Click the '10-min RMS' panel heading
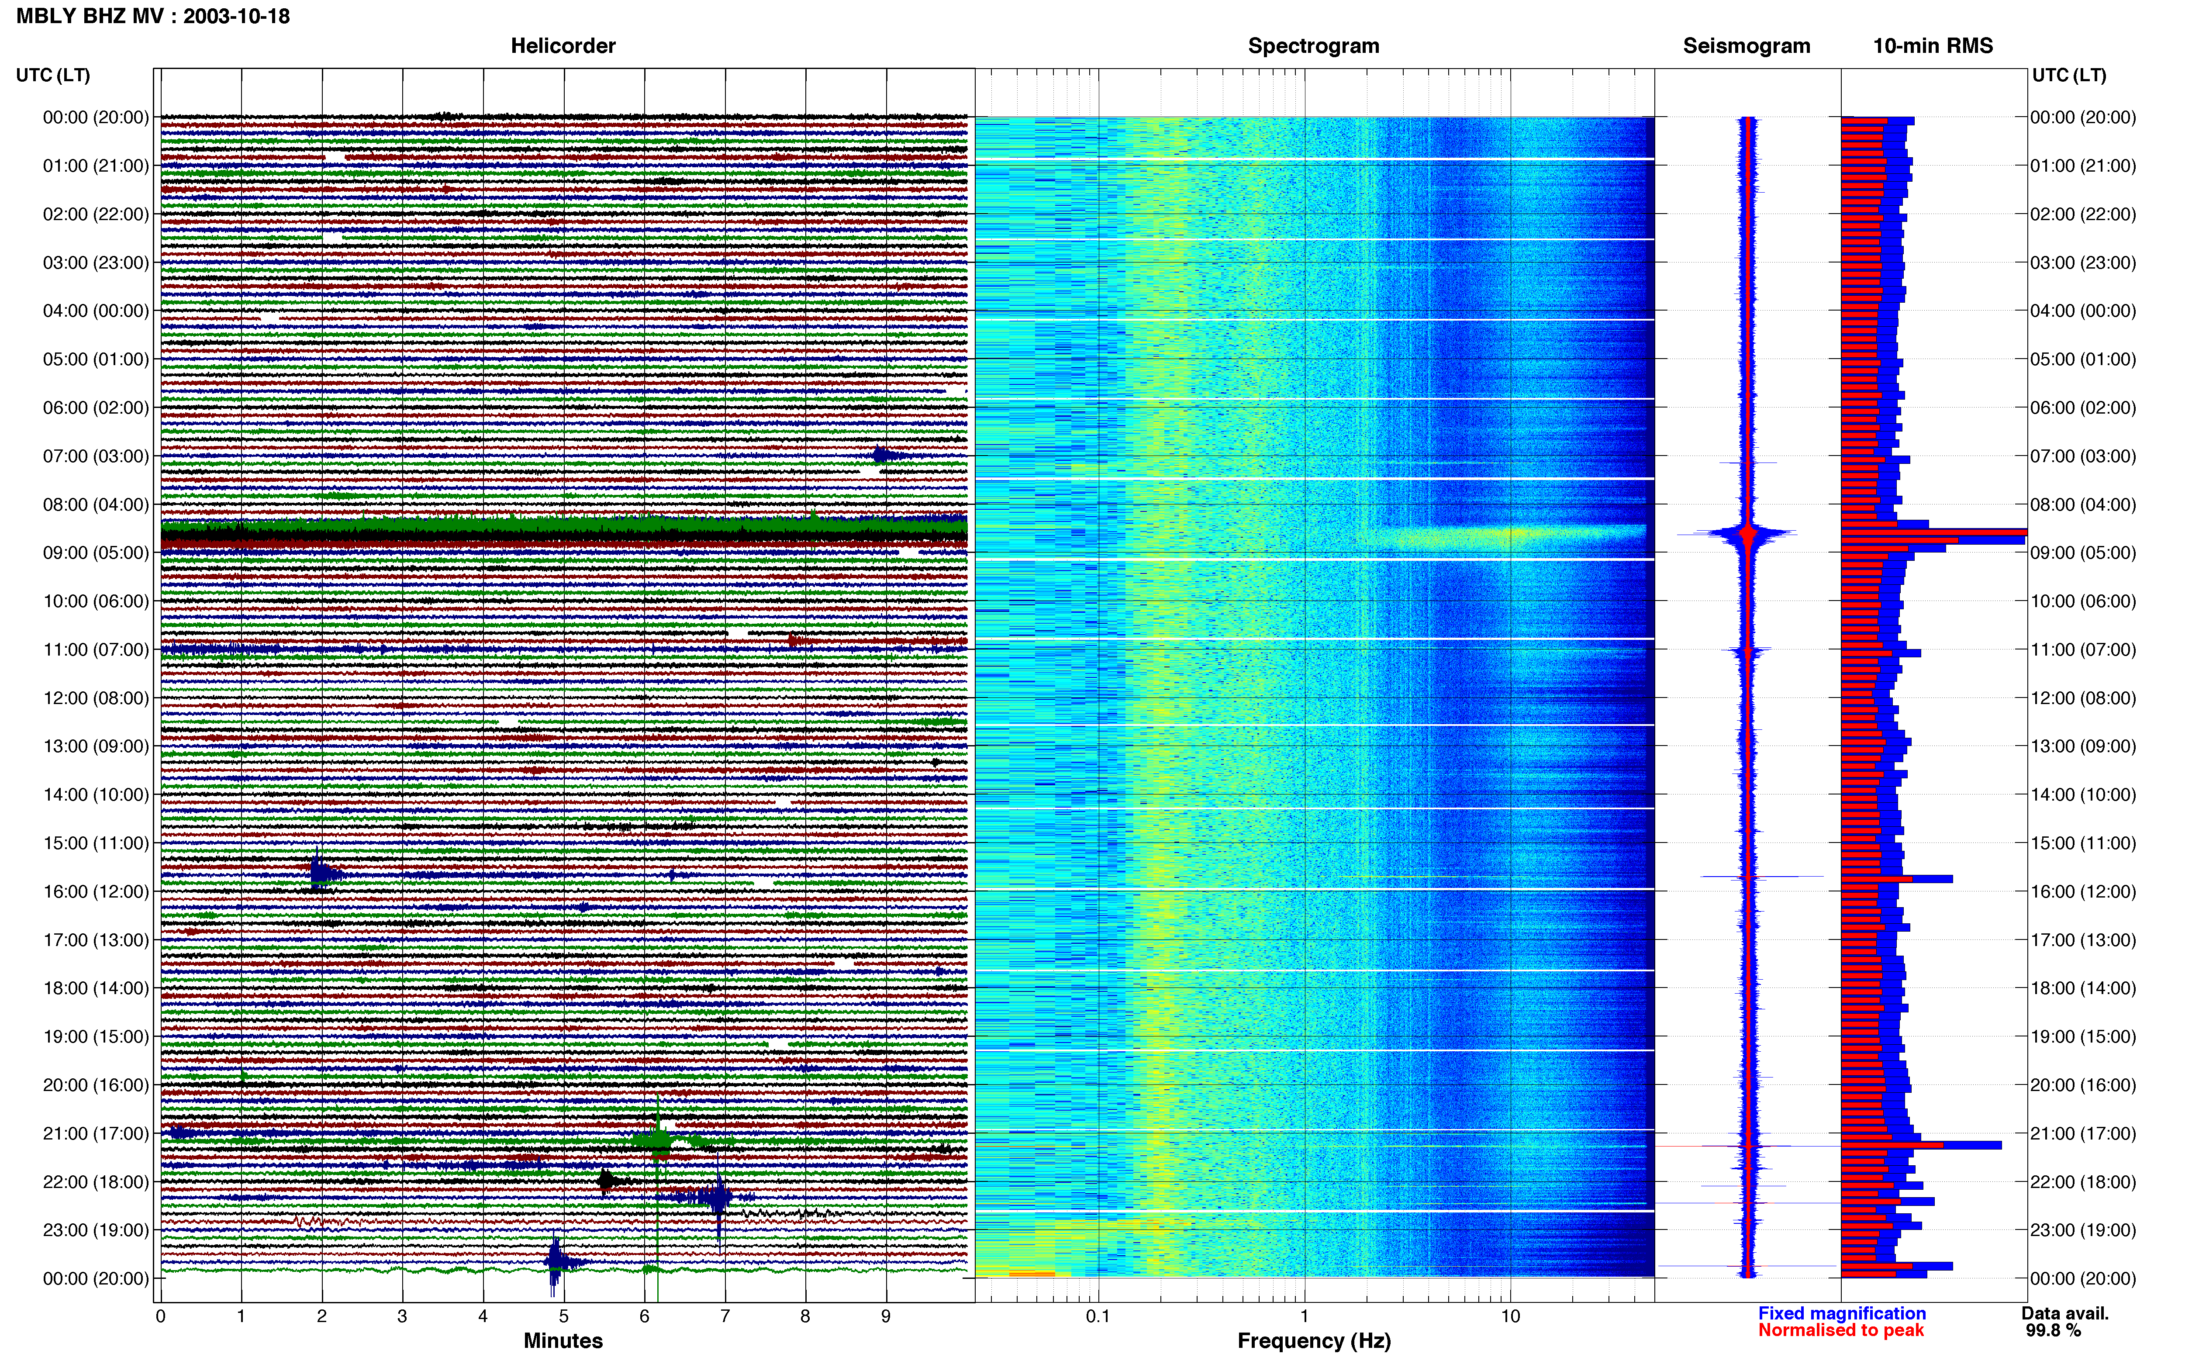The width and height of the screenshot is (2192, 1371). point(1933,46)
